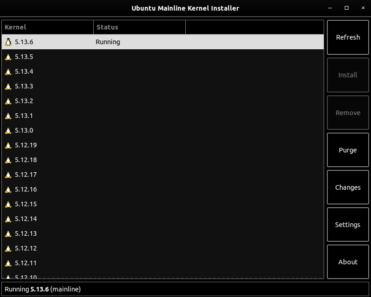
Task: Show the About dialog
Action: (348, 262)
